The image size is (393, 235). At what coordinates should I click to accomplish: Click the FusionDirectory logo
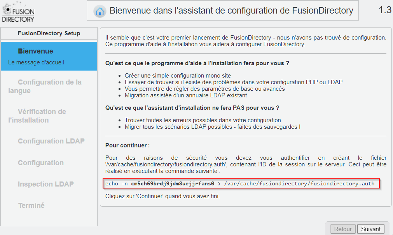pos(18,12)
